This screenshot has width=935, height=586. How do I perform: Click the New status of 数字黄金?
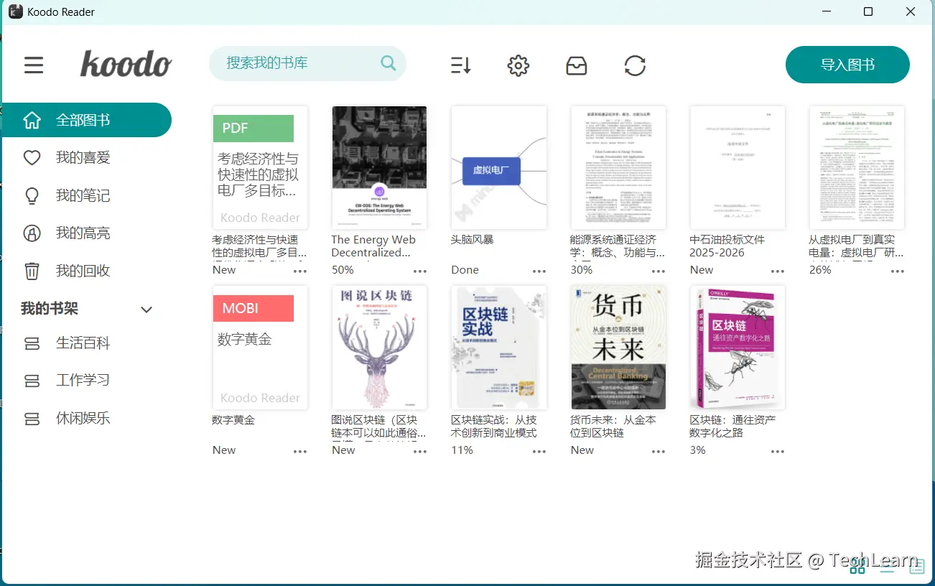click(224, 450)
